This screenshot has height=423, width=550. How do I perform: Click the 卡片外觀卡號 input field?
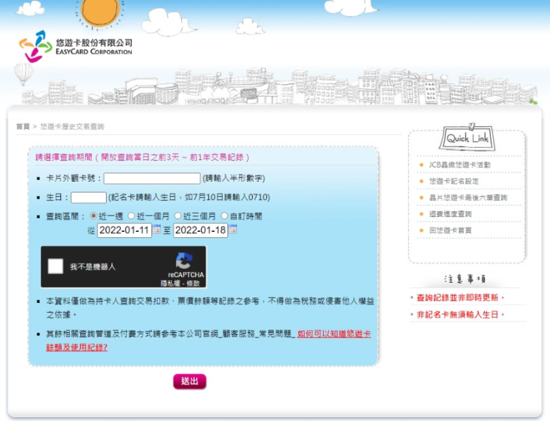pyautogui.click(x=151, y=178)
